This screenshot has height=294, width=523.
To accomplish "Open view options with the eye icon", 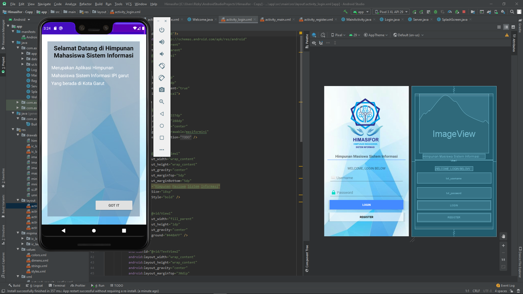I will point(314,43).
